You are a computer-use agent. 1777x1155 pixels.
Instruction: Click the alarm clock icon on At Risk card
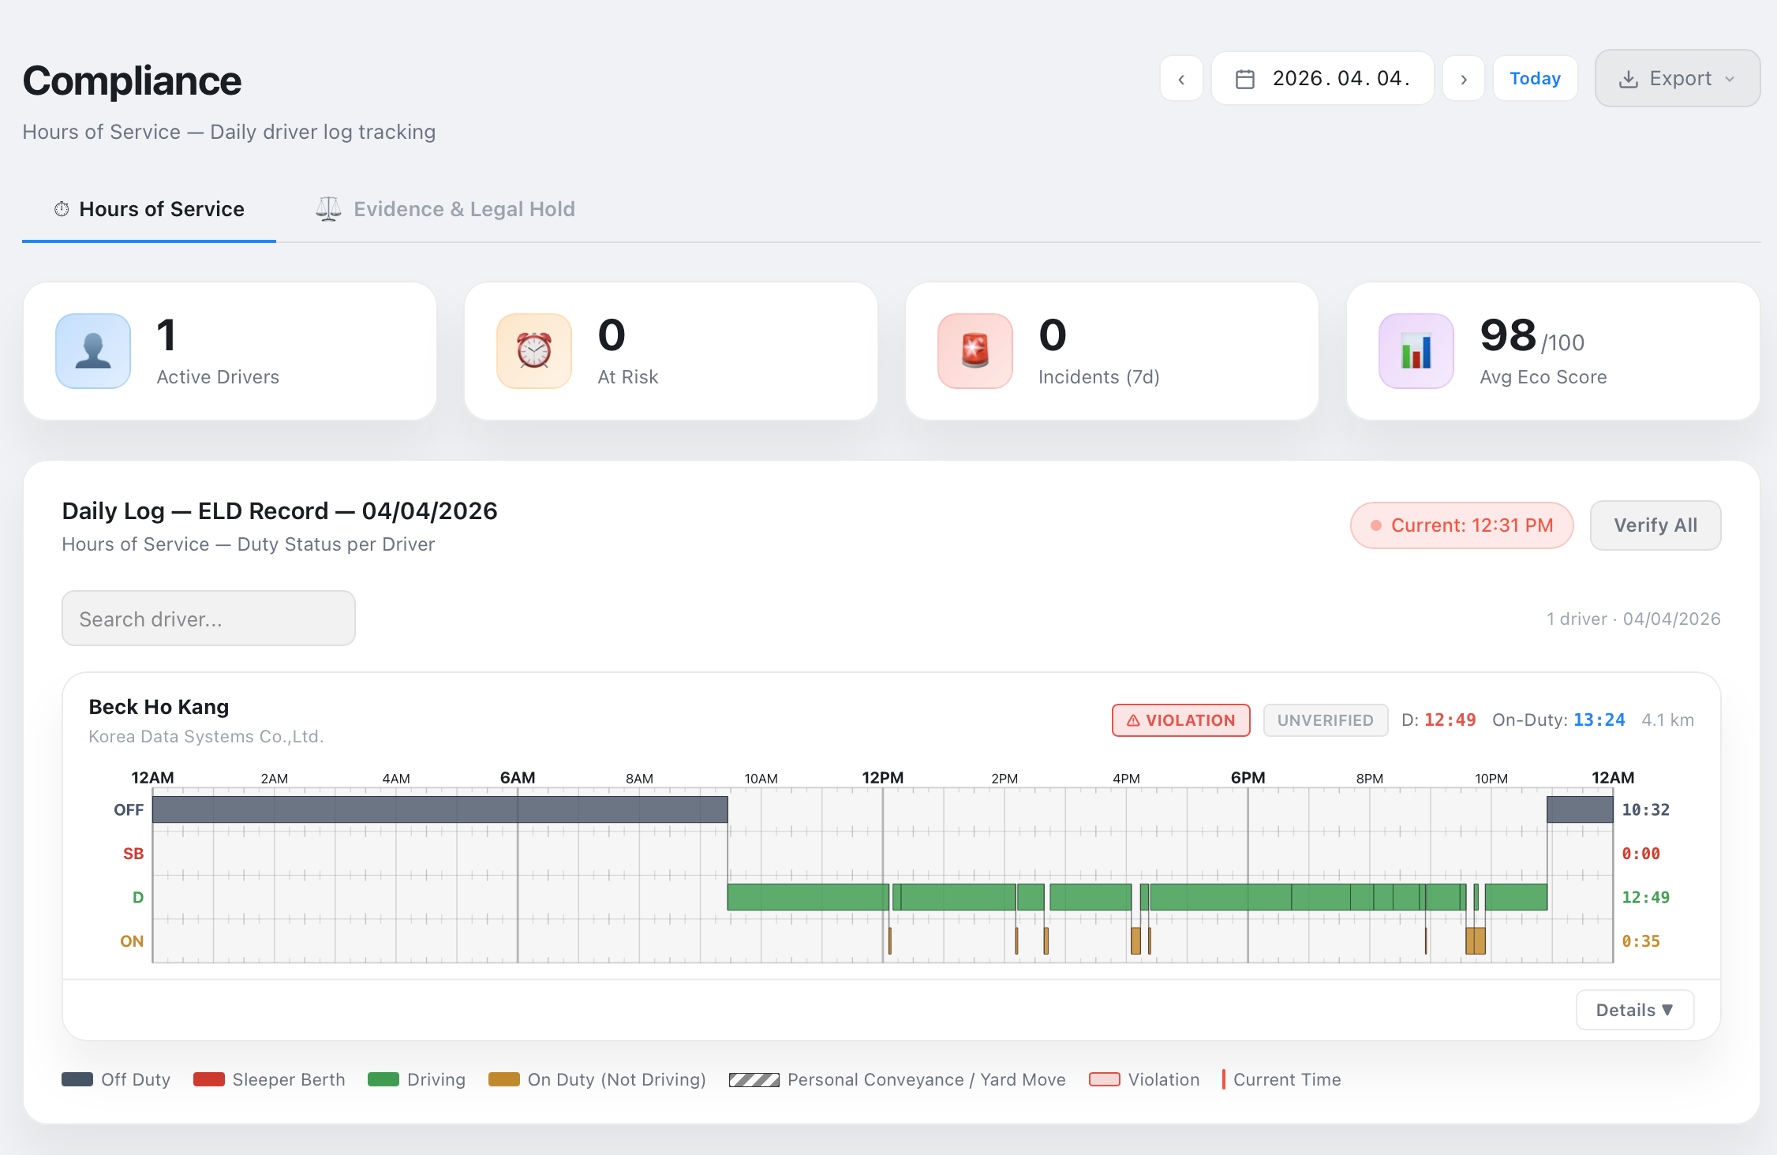point(533,351)
